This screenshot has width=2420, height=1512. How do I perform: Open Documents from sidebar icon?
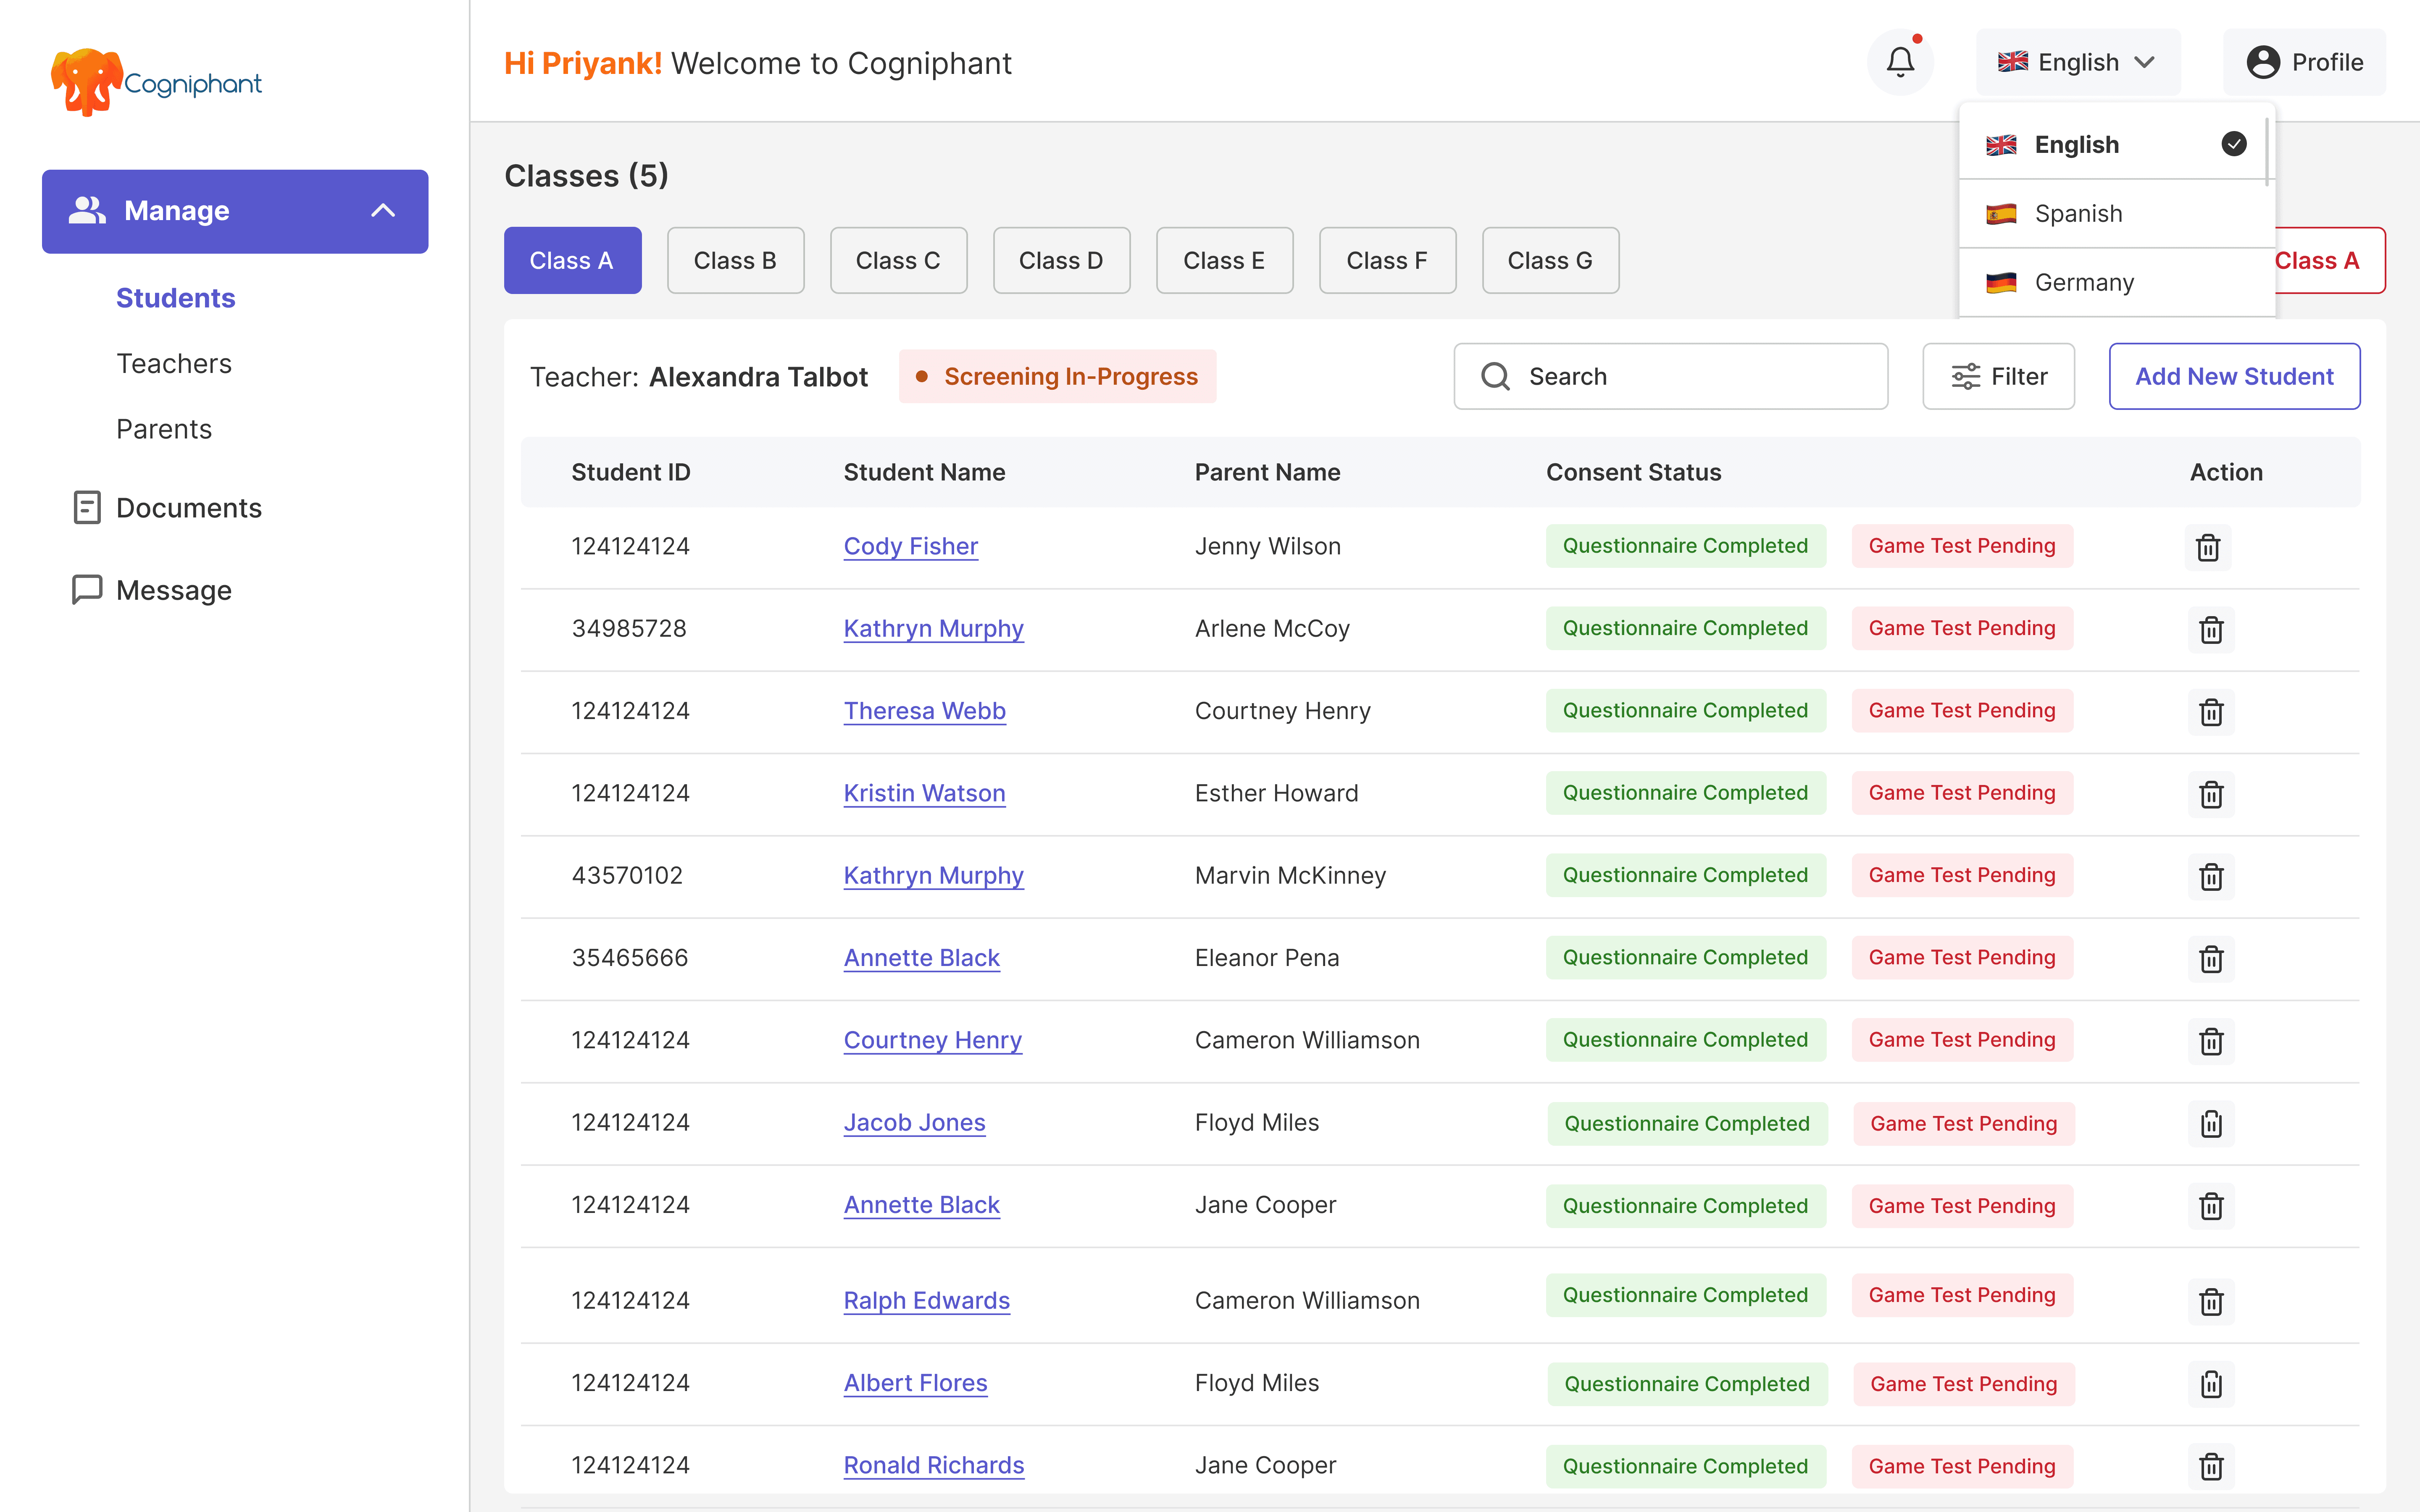[87, 508]
